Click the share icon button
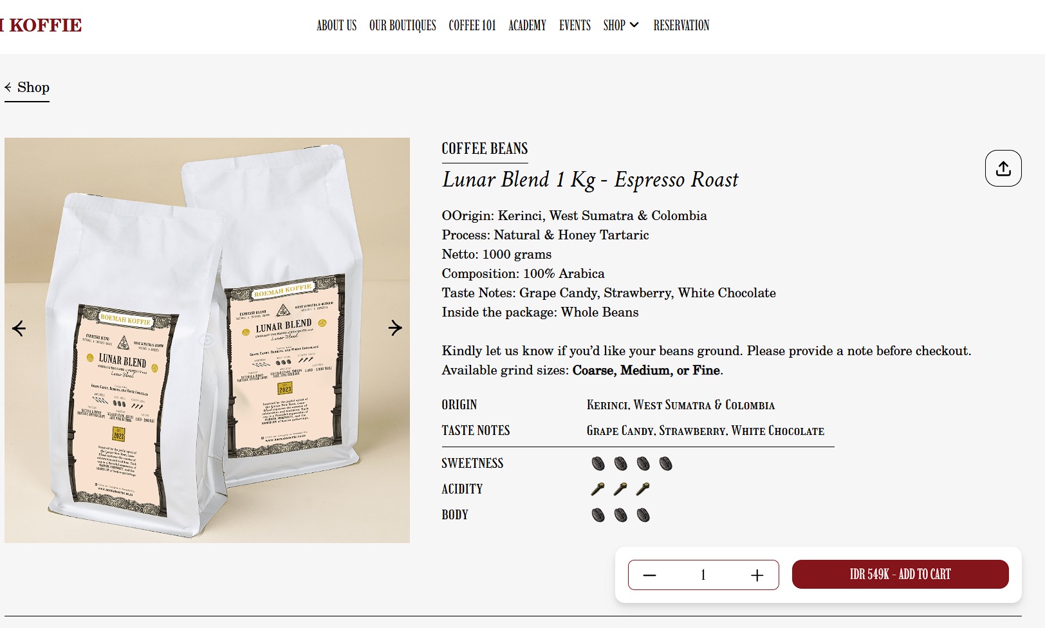 click(x=1003, y=169)
